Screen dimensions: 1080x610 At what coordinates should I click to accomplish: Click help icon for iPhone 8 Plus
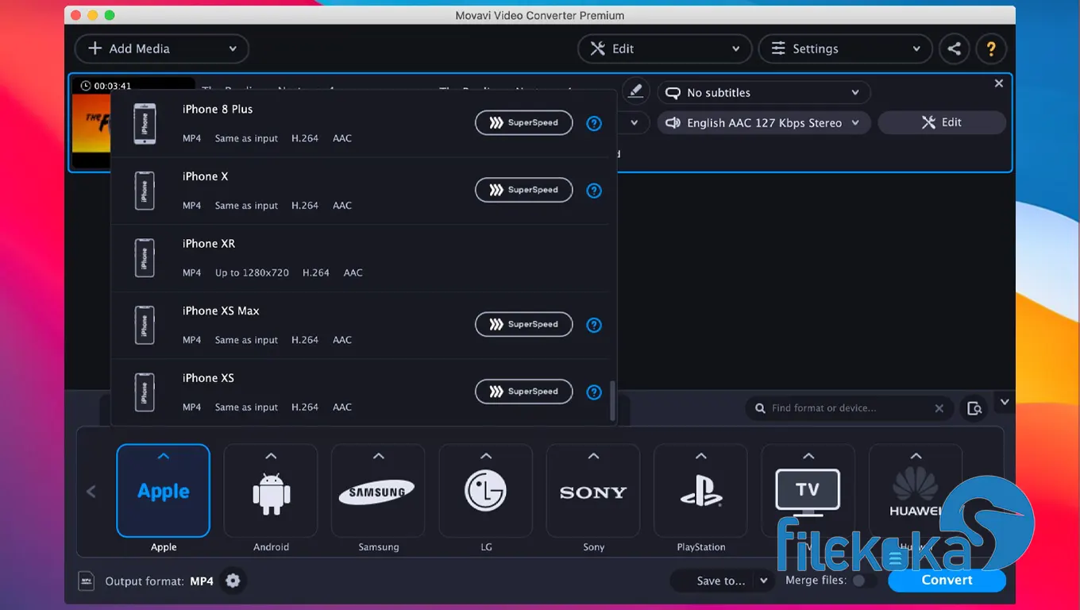tap(594, 124)
